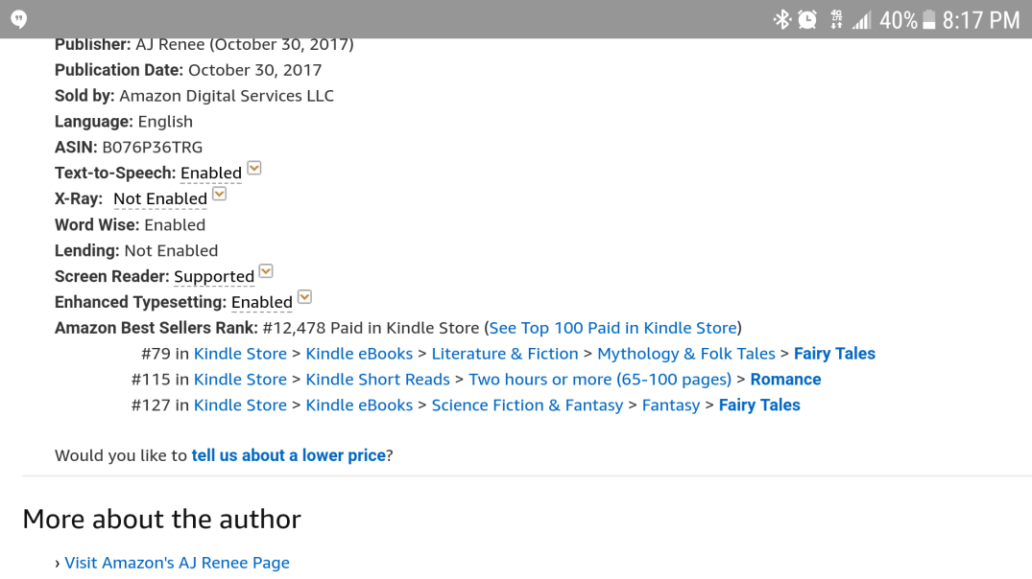Click tell us about a lower price

pyautogui.click(x=288, y=455)
